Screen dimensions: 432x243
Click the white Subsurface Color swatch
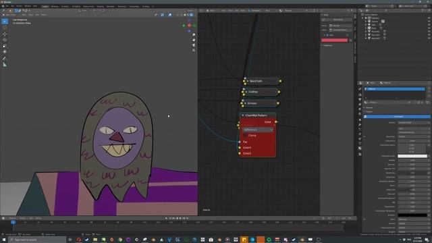point(412,156)
